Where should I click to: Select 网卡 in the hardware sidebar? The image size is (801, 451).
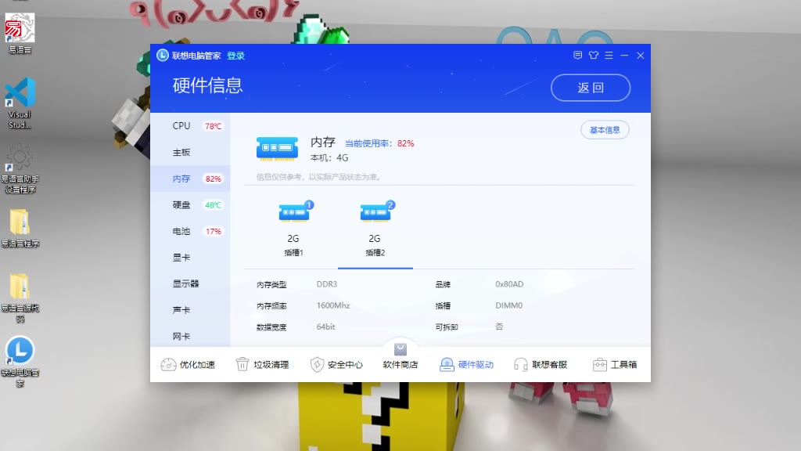[190, 337]
